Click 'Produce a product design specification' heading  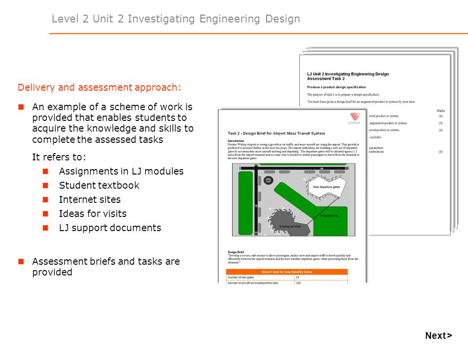[x=336, y=87]
